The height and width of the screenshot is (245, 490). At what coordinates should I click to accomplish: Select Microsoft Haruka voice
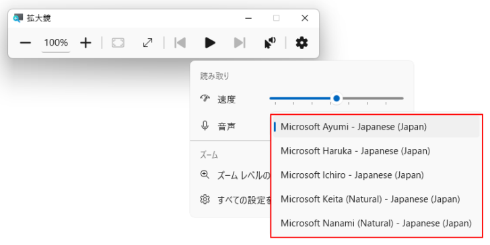[x=376, y=151]
